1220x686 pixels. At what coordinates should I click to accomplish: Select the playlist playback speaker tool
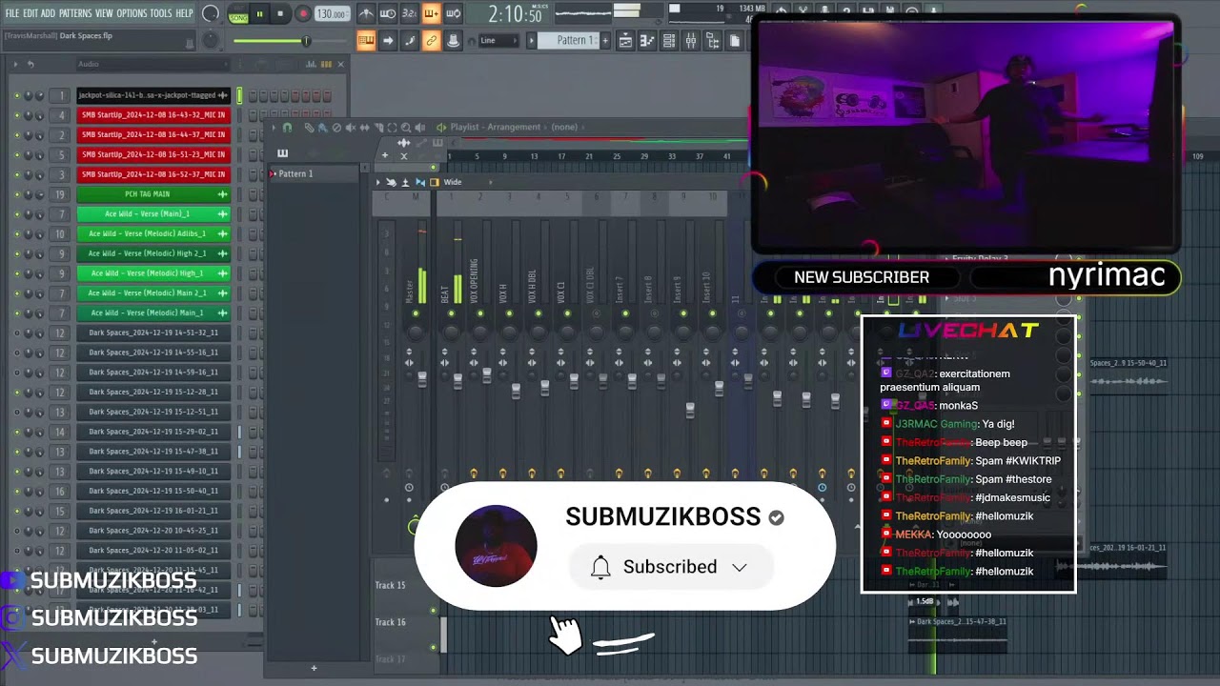click(x=419, y=128)
